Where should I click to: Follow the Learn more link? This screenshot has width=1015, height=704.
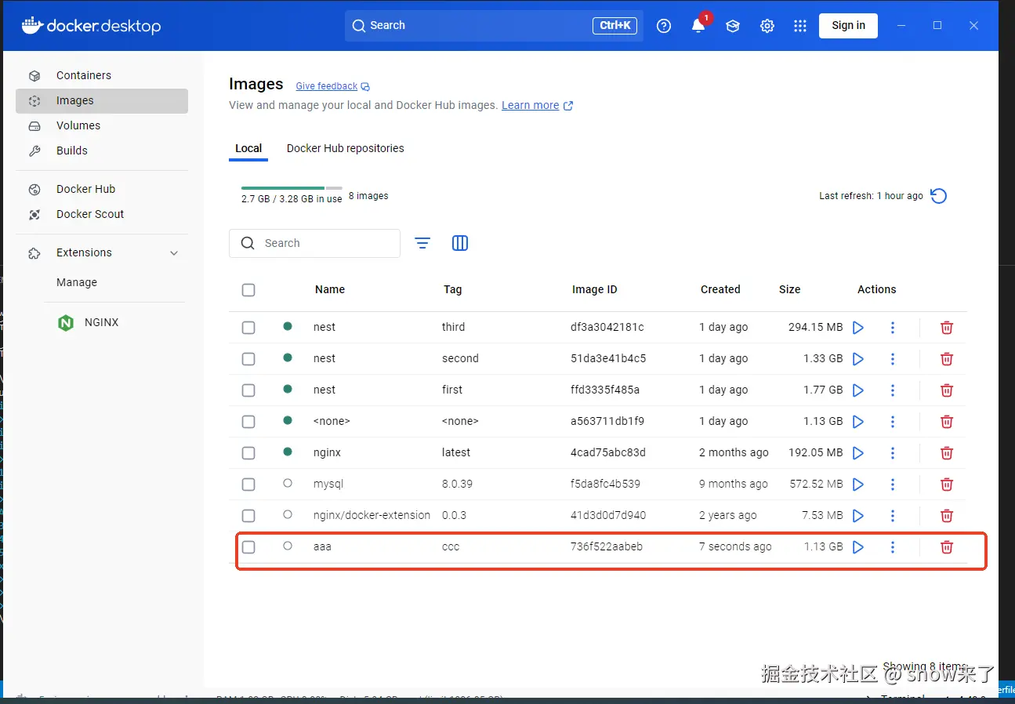(538, 106)
